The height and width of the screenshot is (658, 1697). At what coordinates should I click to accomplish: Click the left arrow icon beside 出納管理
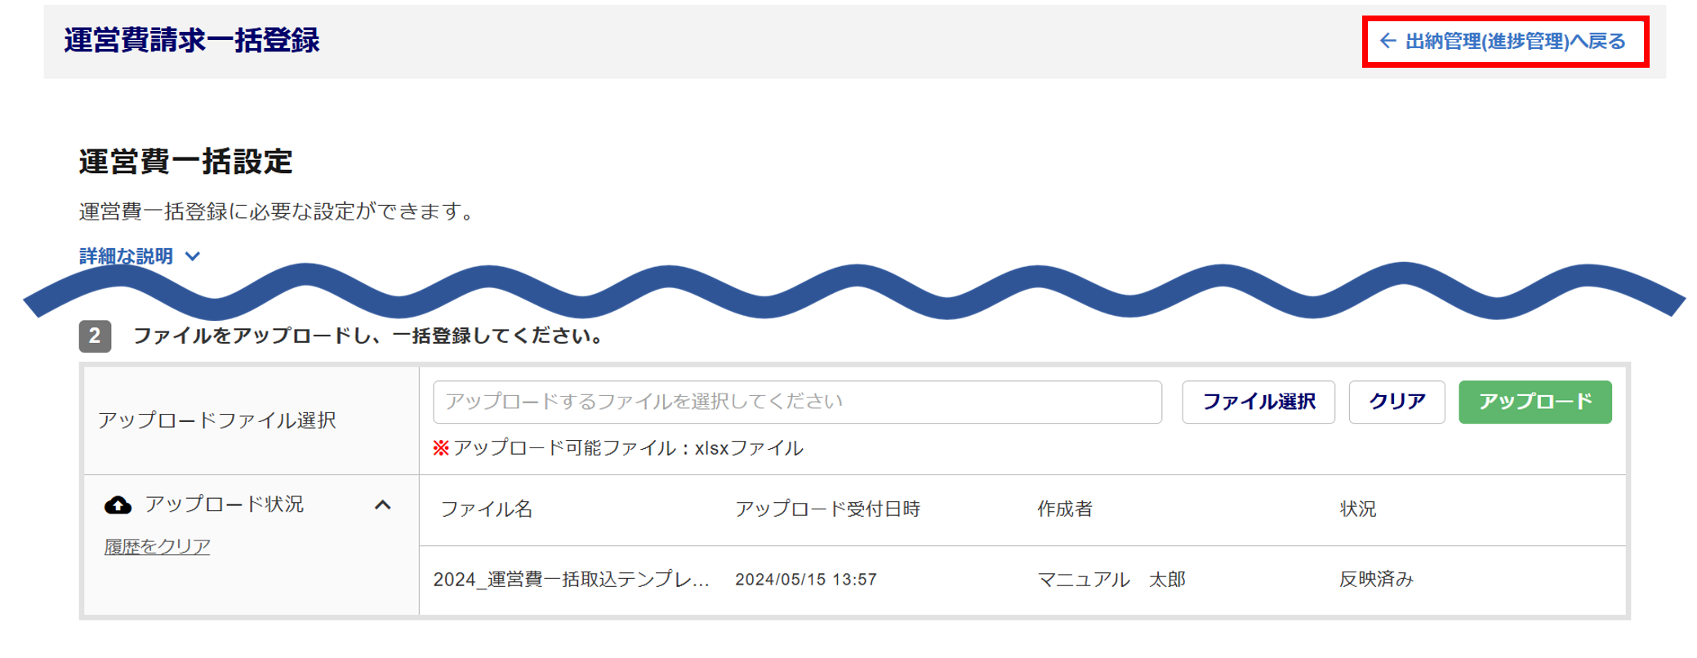click(1387, 41)
